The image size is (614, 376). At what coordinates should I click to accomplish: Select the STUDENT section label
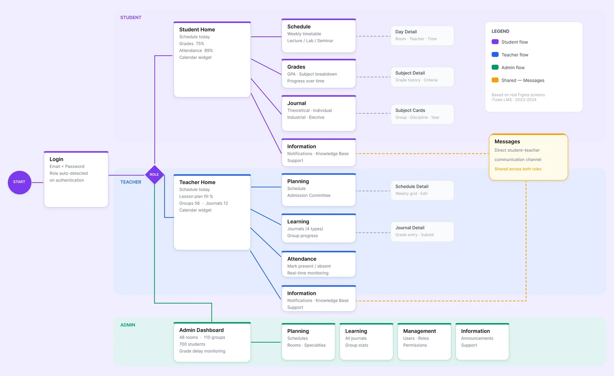(130, 17)
